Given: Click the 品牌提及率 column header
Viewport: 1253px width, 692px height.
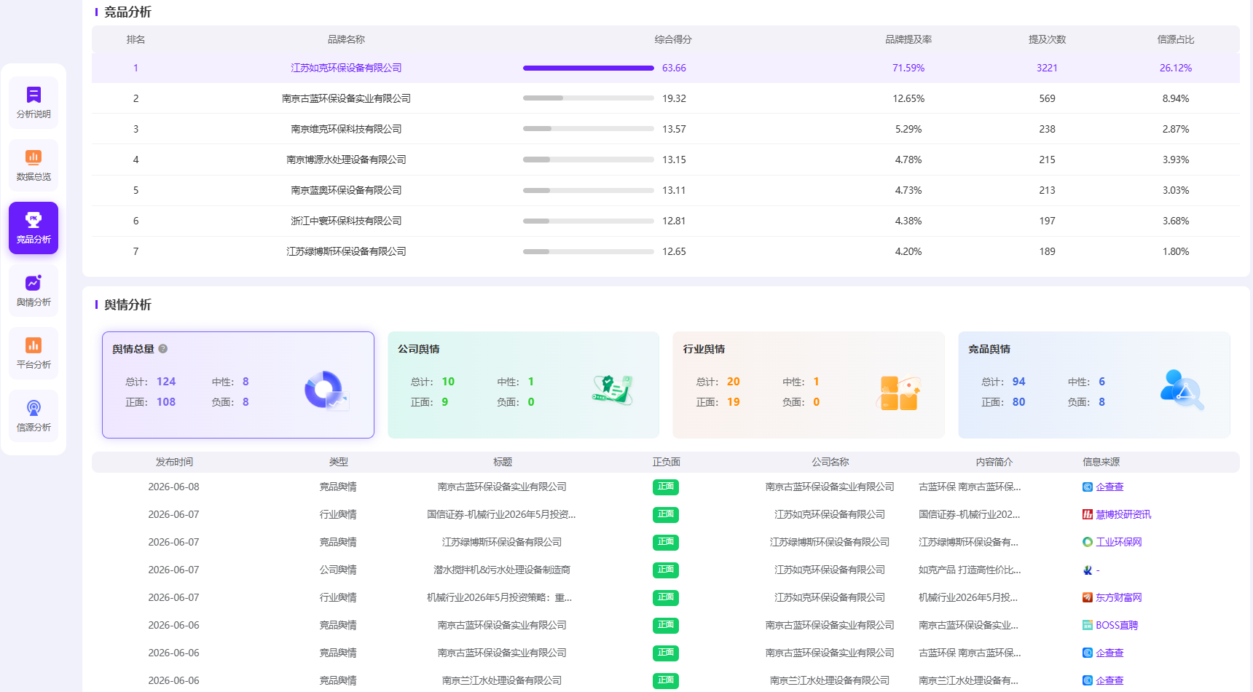Looking at the screenshot, I should pos(908,39).
